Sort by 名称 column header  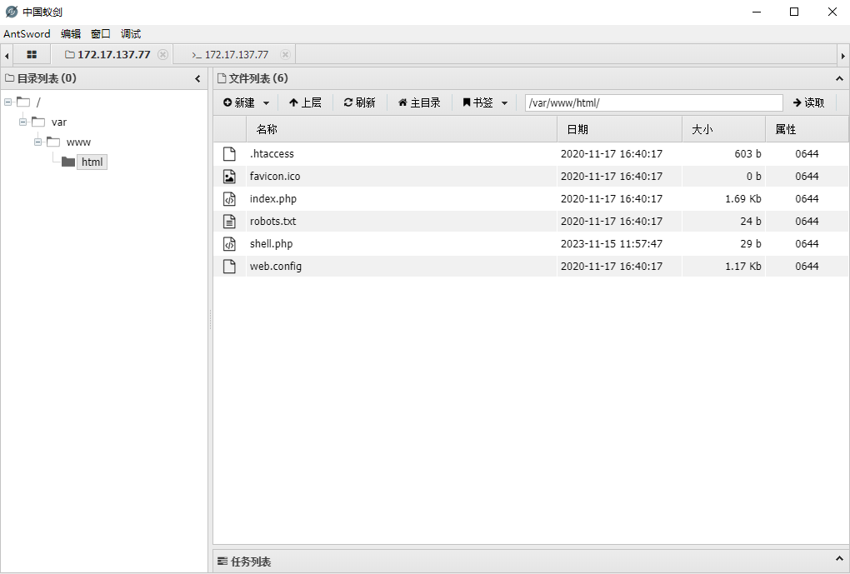point(402,129)
